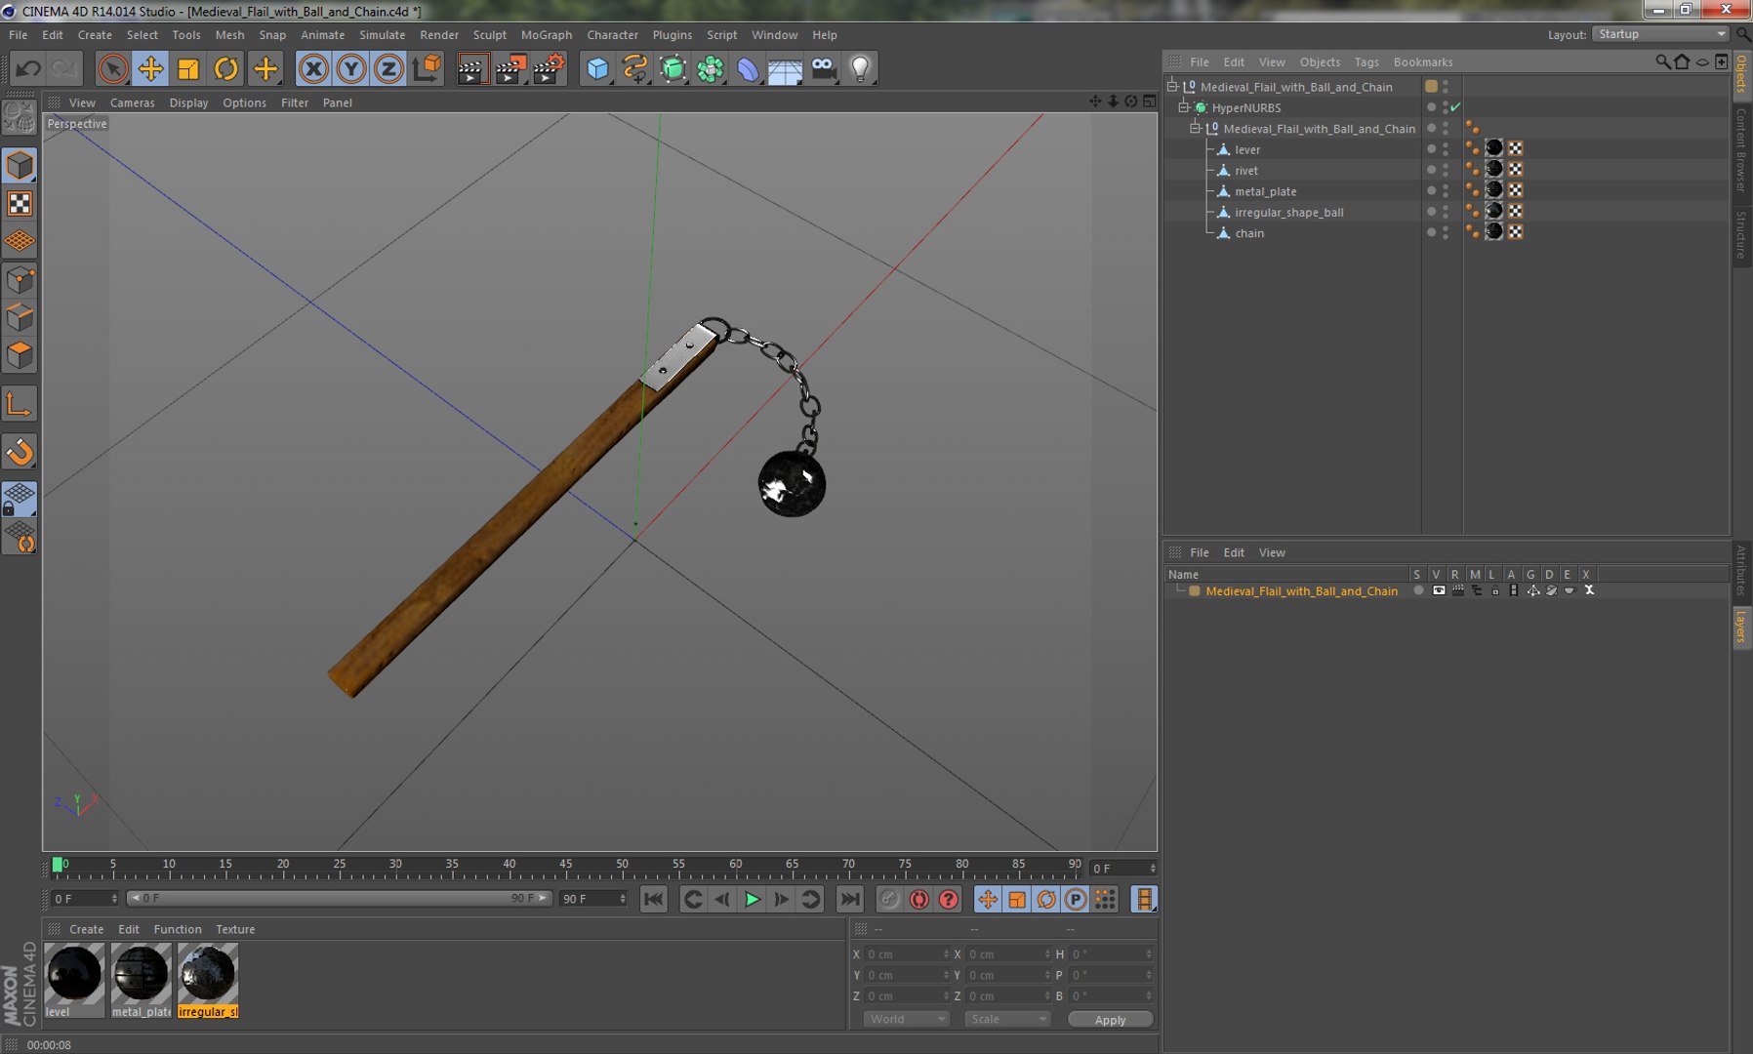Click the Undo arrow icon
Viewport: 1753px width, 1054px height.
pyautogui.click(x=28, y=68)
